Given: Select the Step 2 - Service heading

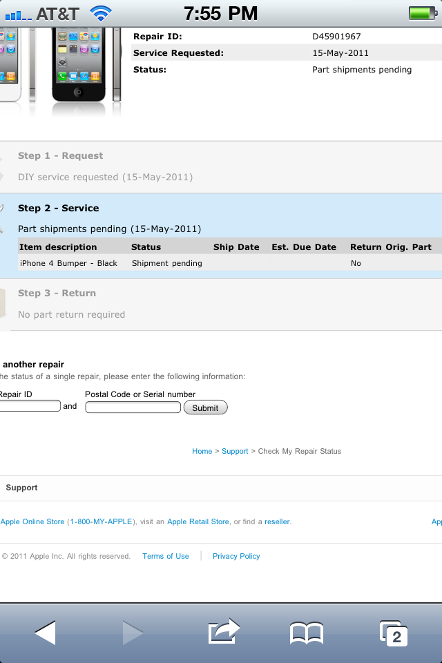Looking at the screenshot, I should click(x=59, y=208).
